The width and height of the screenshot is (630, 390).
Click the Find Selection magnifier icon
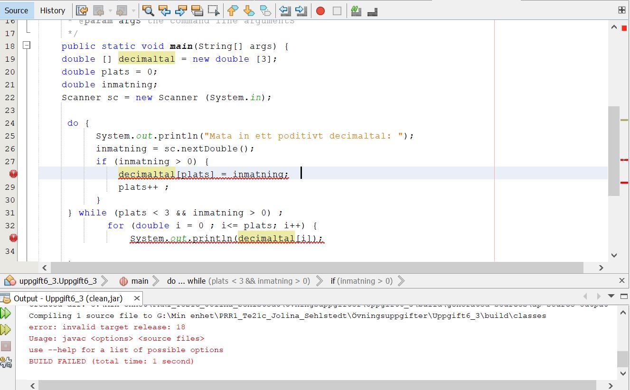[x=148, y=10]
